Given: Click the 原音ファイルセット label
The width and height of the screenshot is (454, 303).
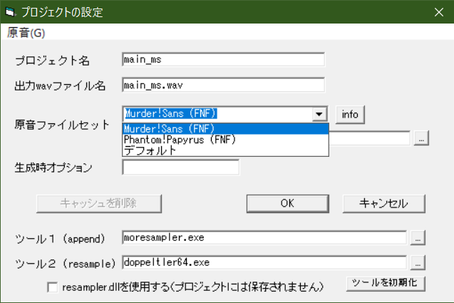Looking at the screenshot, I should tap(62, 125).
